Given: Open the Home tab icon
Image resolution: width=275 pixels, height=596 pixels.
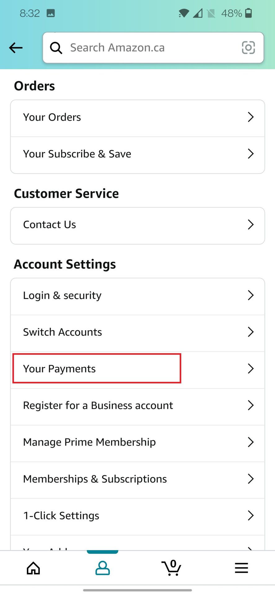Looking at the screenshot, I should point(33,568).
